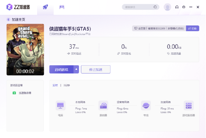The height and width of the screenshot is (138, 206).
Task: Click the GTA5 cover artwork
Action: (x=25, y=49)
